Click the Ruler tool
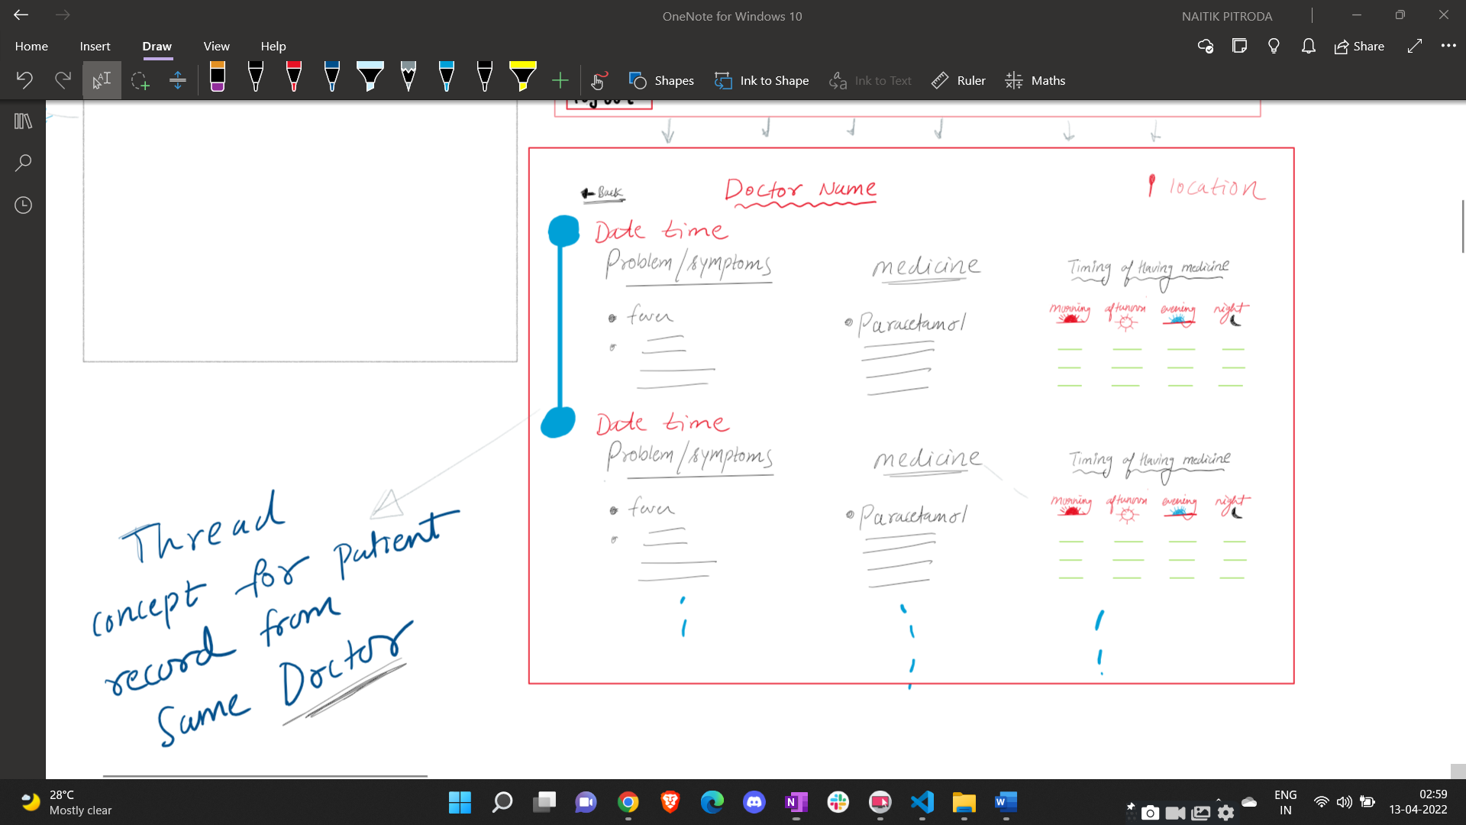Screen dimensions: 1466x825 click(x=957, y=79)
